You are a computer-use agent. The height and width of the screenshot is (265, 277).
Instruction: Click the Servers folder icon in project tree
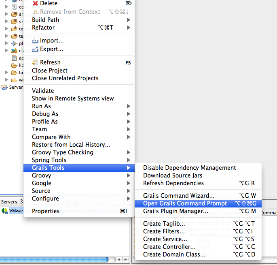(4, 87)
